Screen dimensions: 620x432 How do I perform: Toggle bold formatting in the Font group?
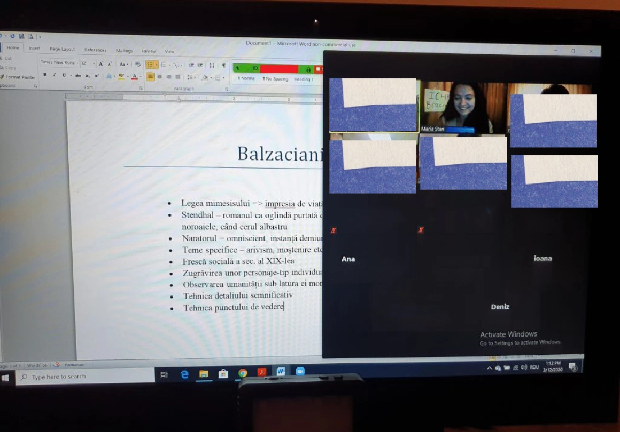click(45, 75)
